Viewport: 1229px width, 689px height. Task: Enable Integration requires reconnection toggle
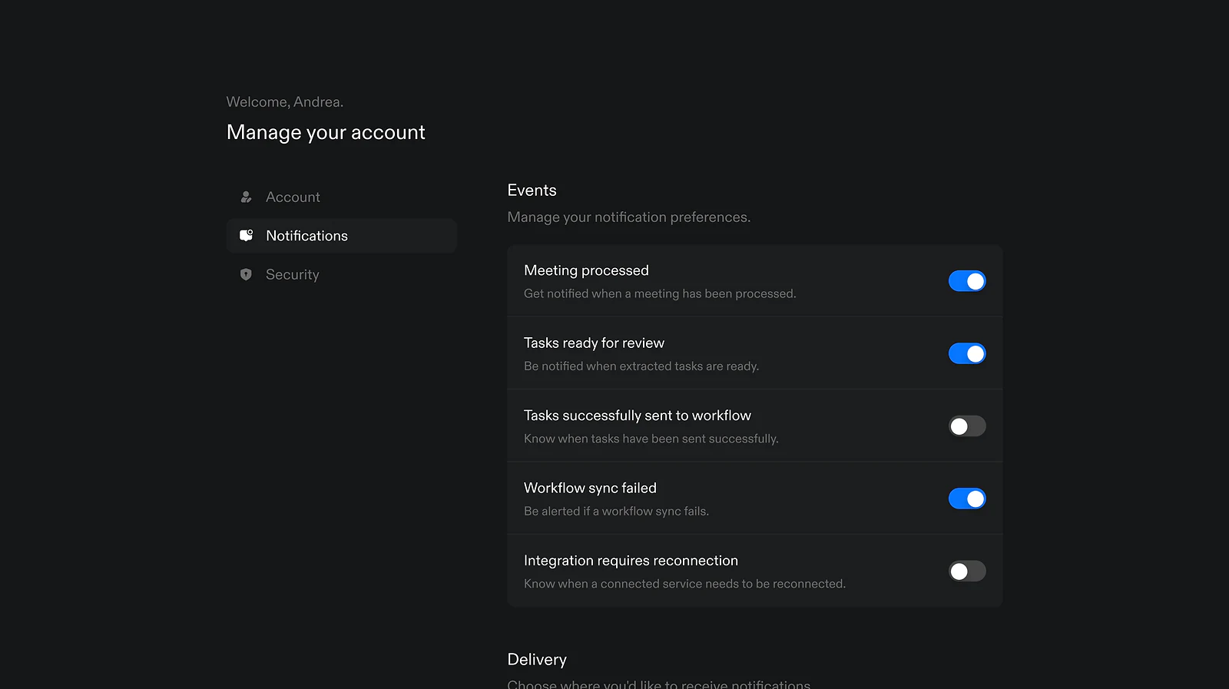tap(967, 571)
